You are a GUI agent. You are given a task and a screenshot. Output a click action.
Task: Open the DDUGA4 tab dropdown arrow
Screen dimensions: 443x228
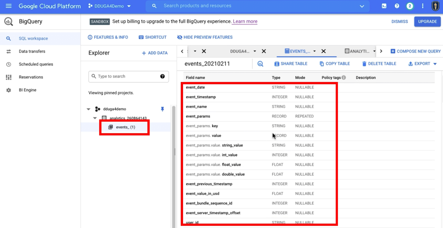[255, 51]
